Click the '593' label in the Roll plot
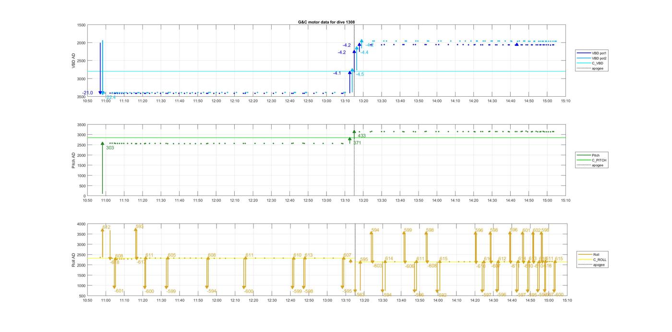Viewport: 672px width, 332px height. coord(140,226)
